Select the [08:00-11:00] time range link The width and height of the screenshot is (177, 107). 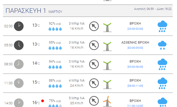tap(135, 86)
